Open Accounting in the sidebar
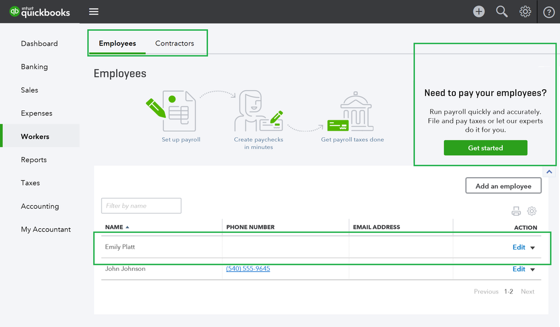Image resolution: width=560 pixels, height=327 pixels. [40, 206]
